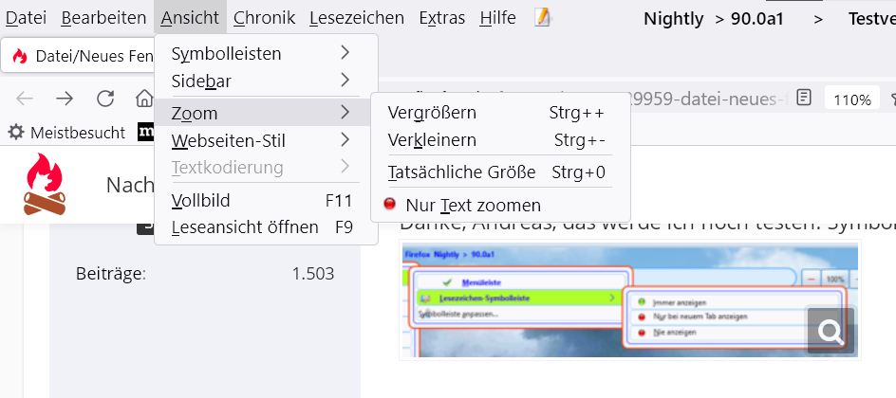Open the Lesezeichen menu

tap(357, 17)
